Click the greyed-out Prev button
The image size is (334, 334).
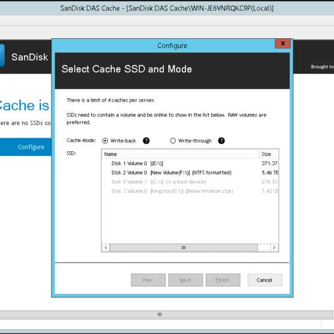coord(148,280)
